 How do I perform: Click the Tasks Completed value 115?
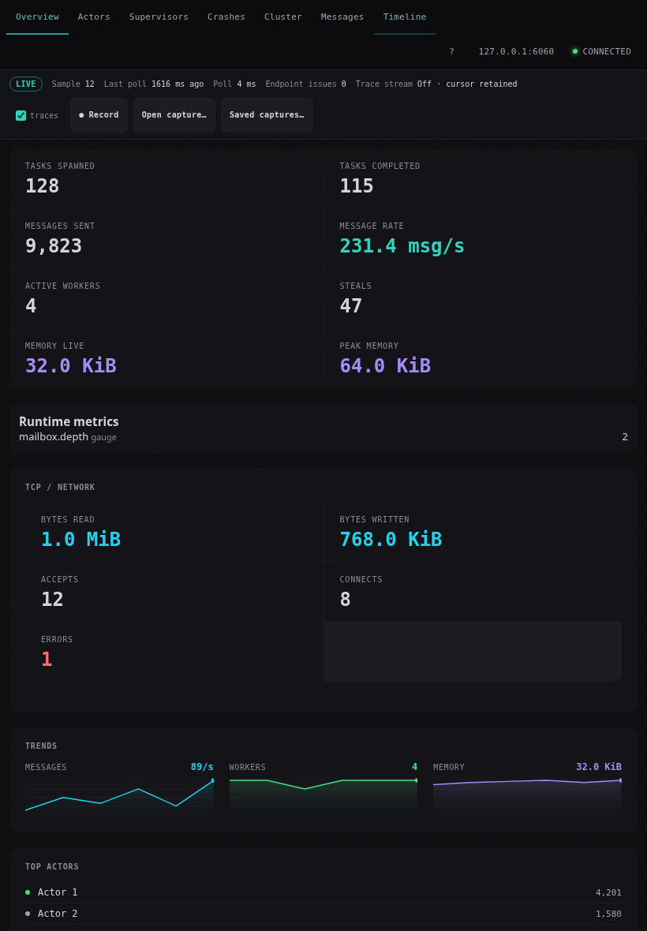click(357, 186)
